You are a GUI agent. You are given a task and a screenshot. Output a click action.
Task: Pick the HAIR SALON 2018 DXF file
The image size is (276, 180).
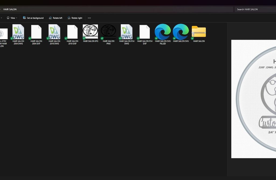73,32
